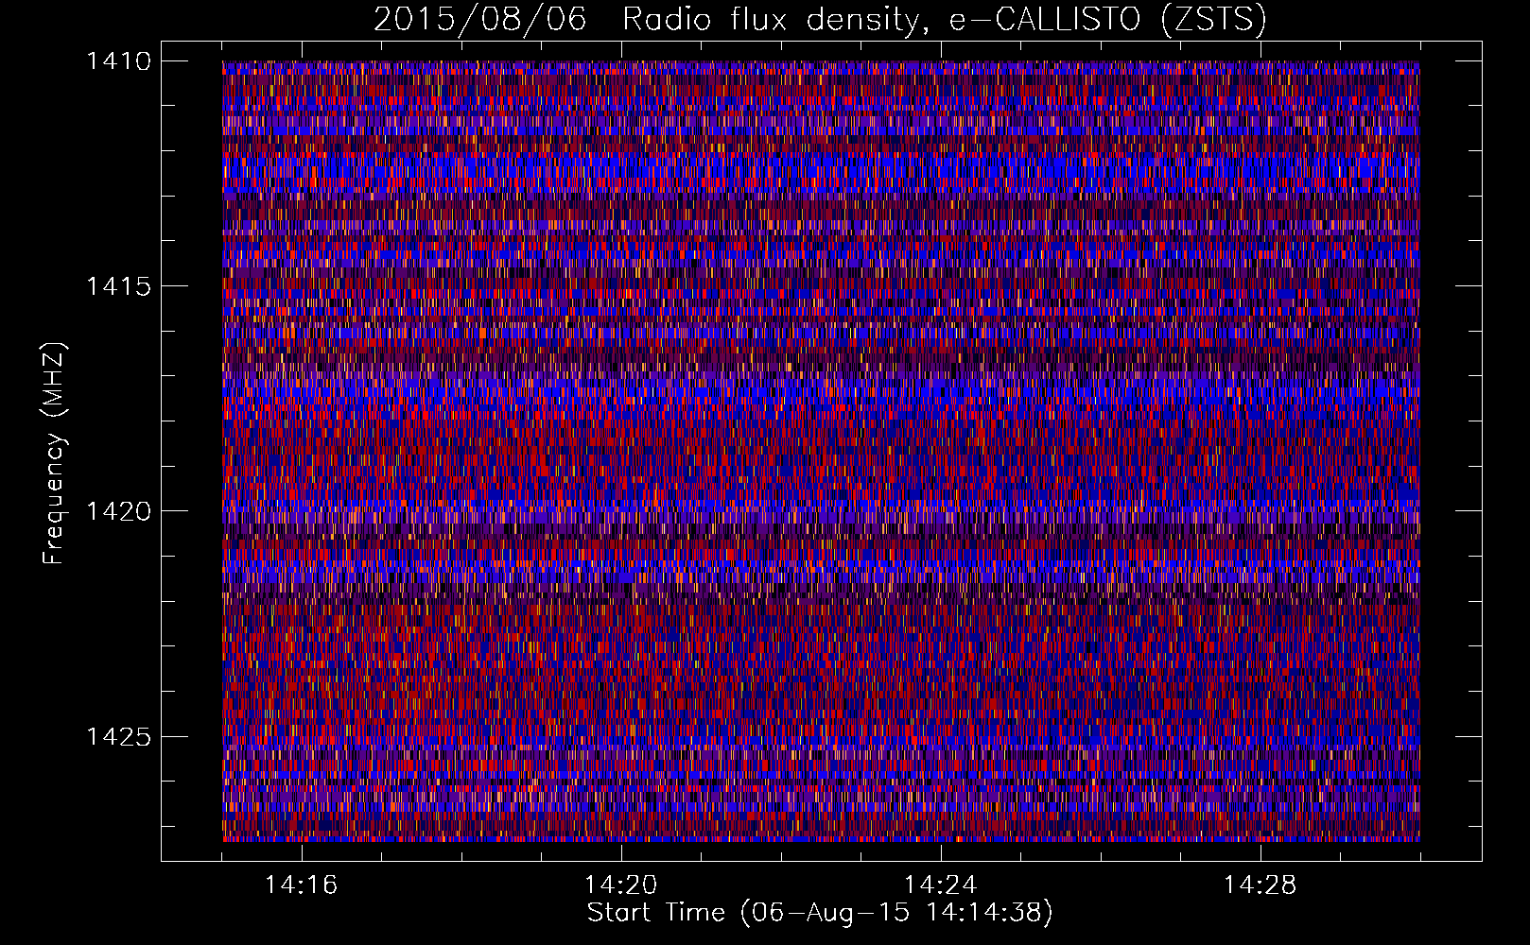Click the 1410 frequency tick label
This screenshot has width=1530, height=945.
[118, 61]
